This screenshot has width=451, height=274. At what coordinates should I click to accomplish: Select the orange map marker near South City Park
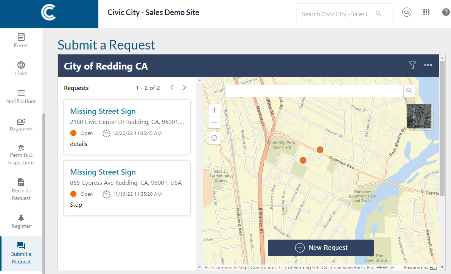point(303,160)
